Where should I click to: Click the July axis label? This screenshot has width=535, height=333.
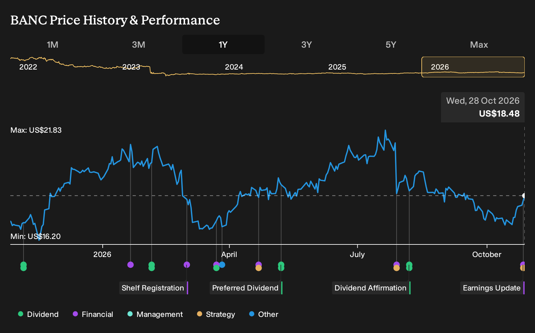357,254
